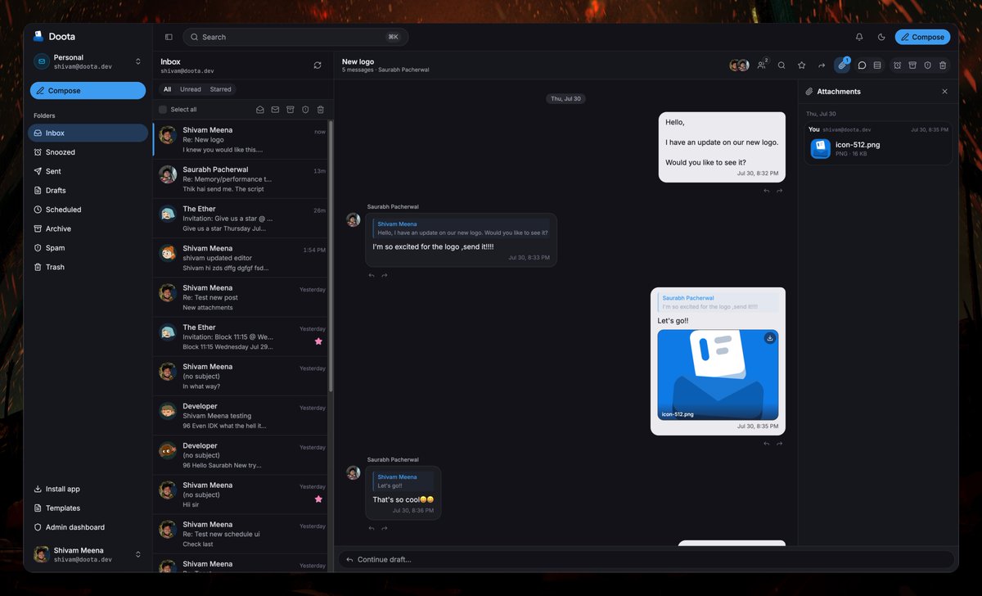982x596 pixels.
Task: Mark selected as unread closed-envelope icon
Action: pos(275,110)
